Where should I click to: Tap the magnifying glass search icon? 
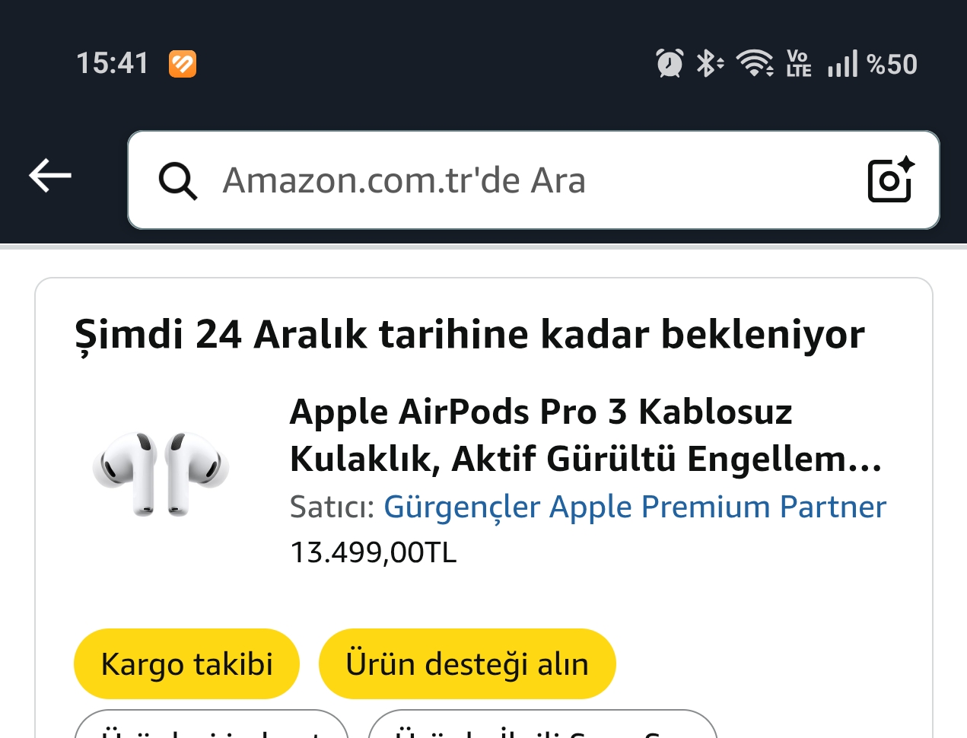pyautogui.click(x=178, y=181)
